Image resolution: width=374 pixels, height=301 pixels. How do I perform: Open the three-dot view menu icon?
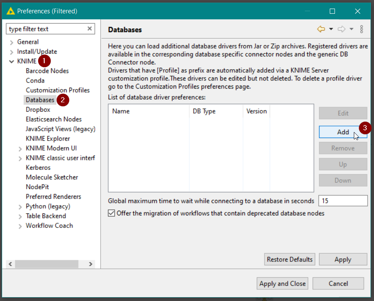(x=362, y=29)
